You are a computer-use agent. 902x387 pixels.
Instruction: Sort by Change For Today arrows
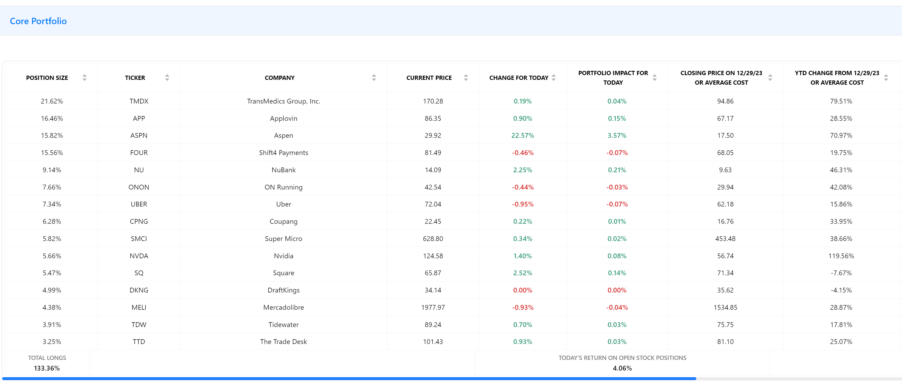(x=554, y=78)
